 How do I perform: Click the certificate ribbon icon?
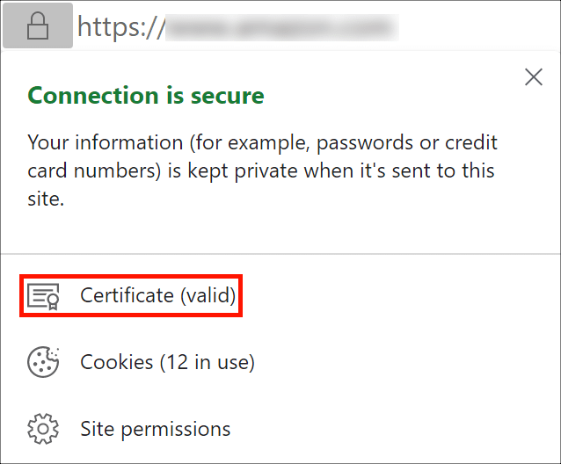coord(43,296)
